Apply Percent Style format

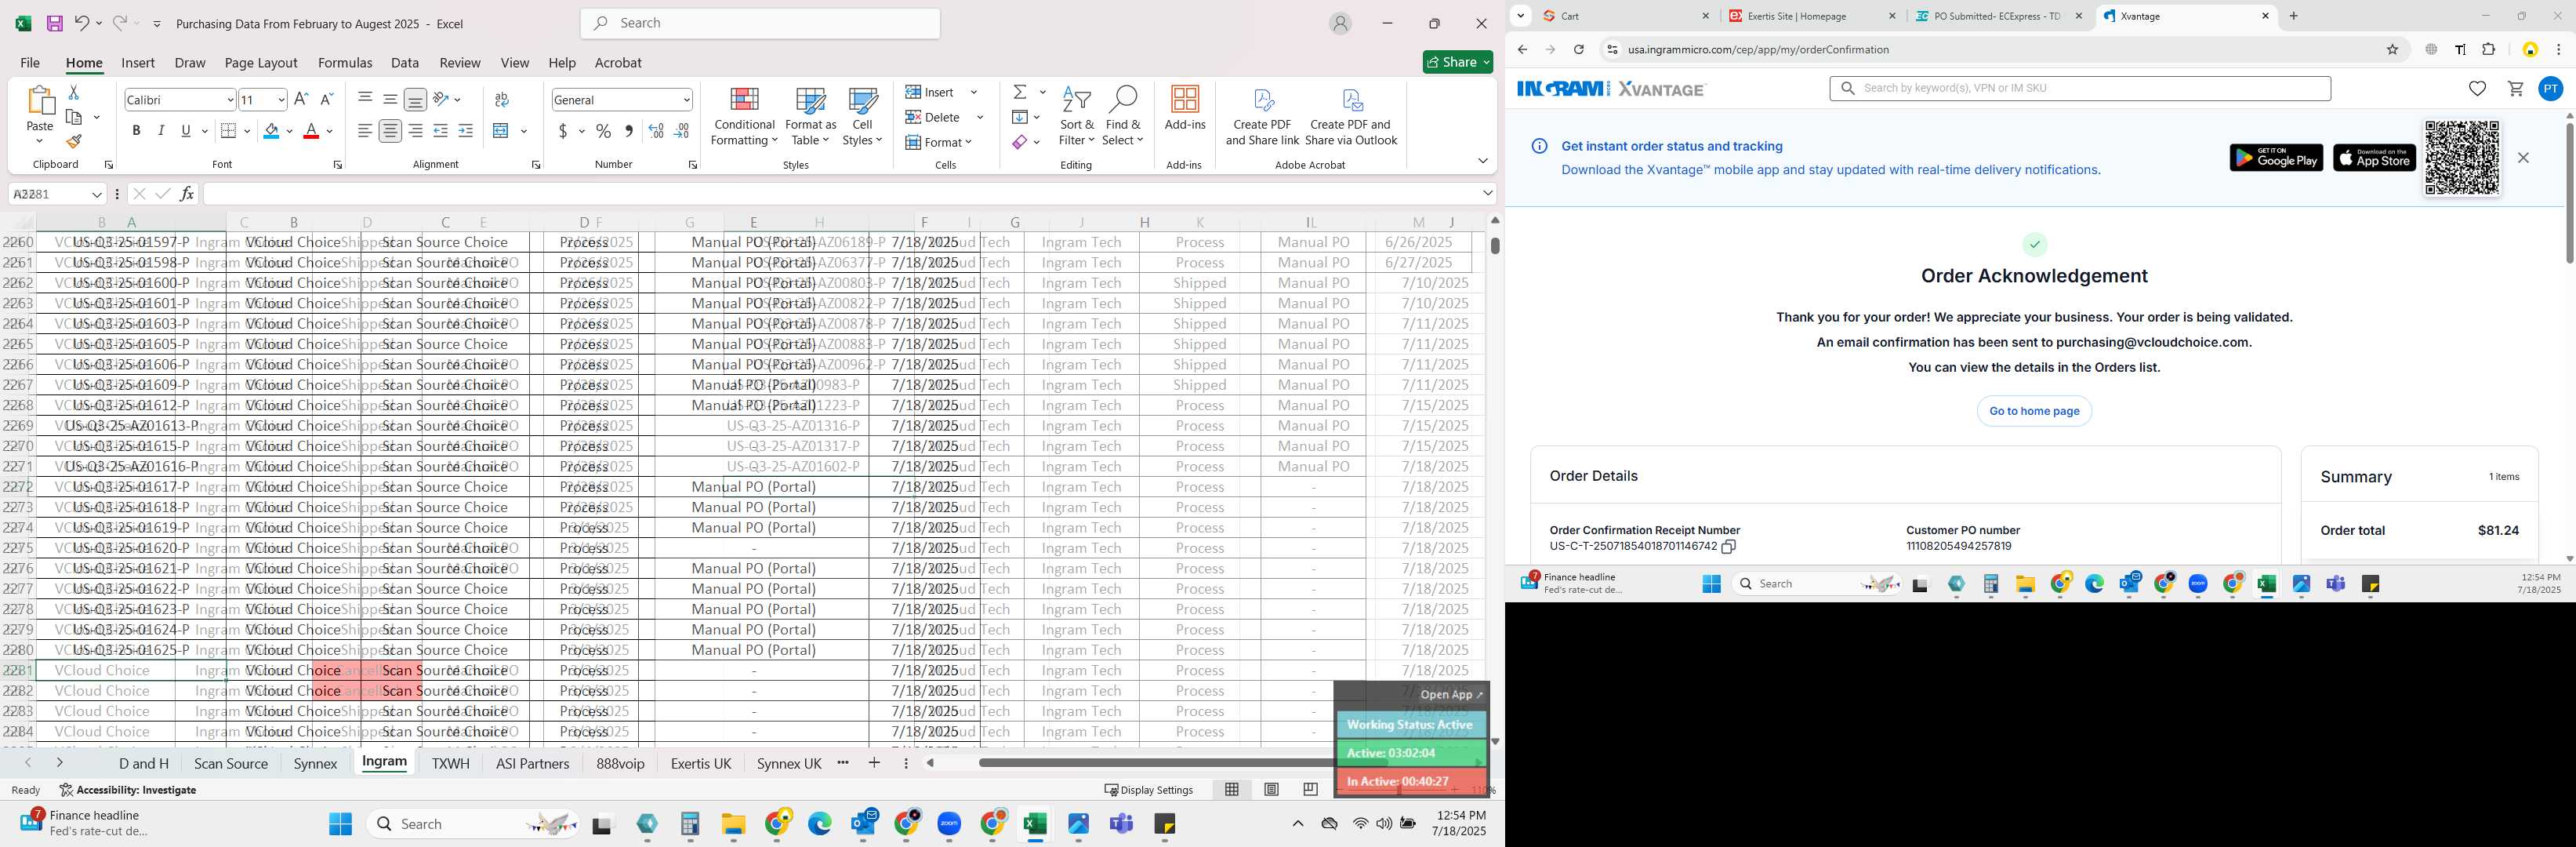coord(603,131)
